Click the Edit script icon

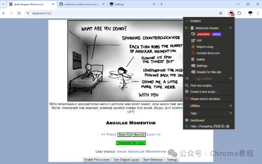pyautogui.click(x=193, y=41)
